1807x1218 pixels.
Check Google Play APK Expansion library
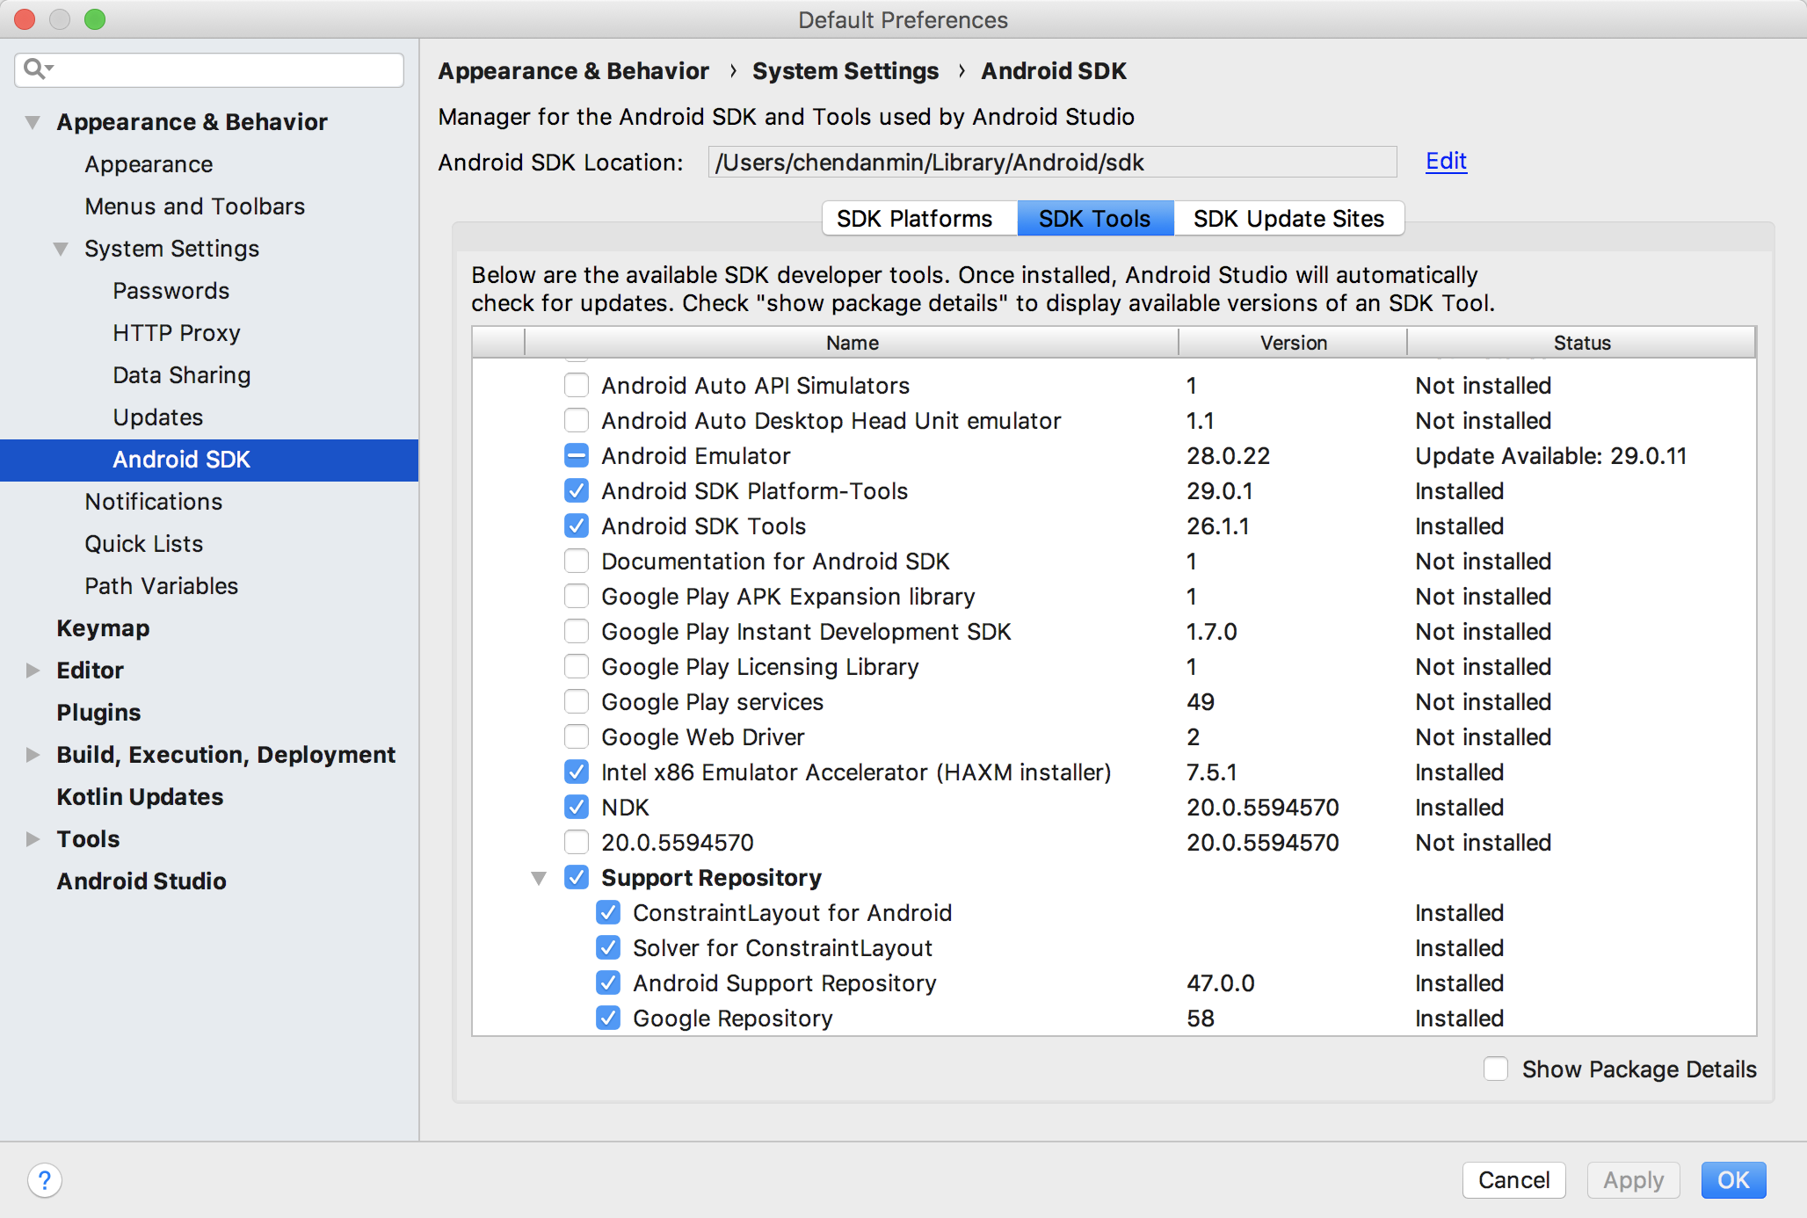tap(577, 597)
